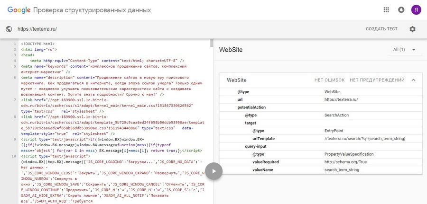Run the test with the play button

214,171
